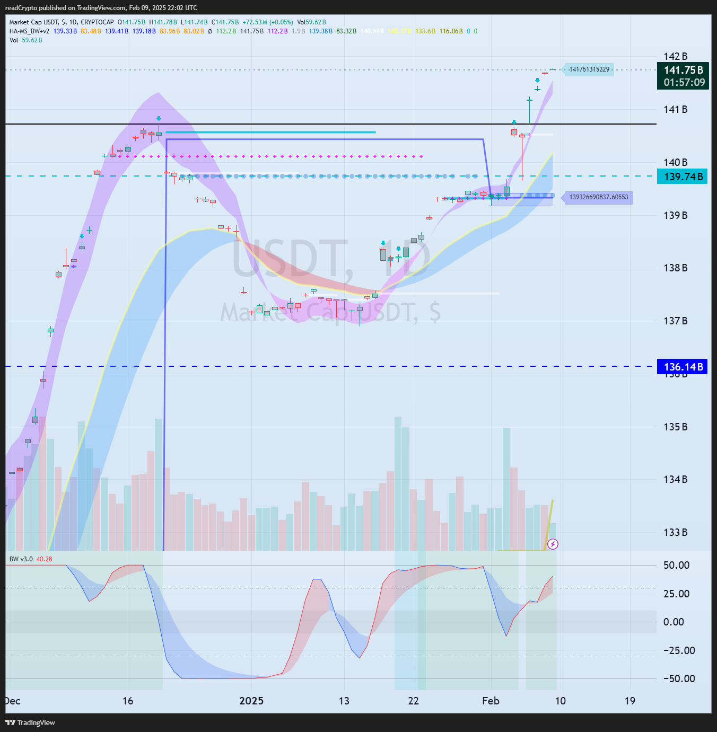Click the 13 date on time axis

(344, 701)
